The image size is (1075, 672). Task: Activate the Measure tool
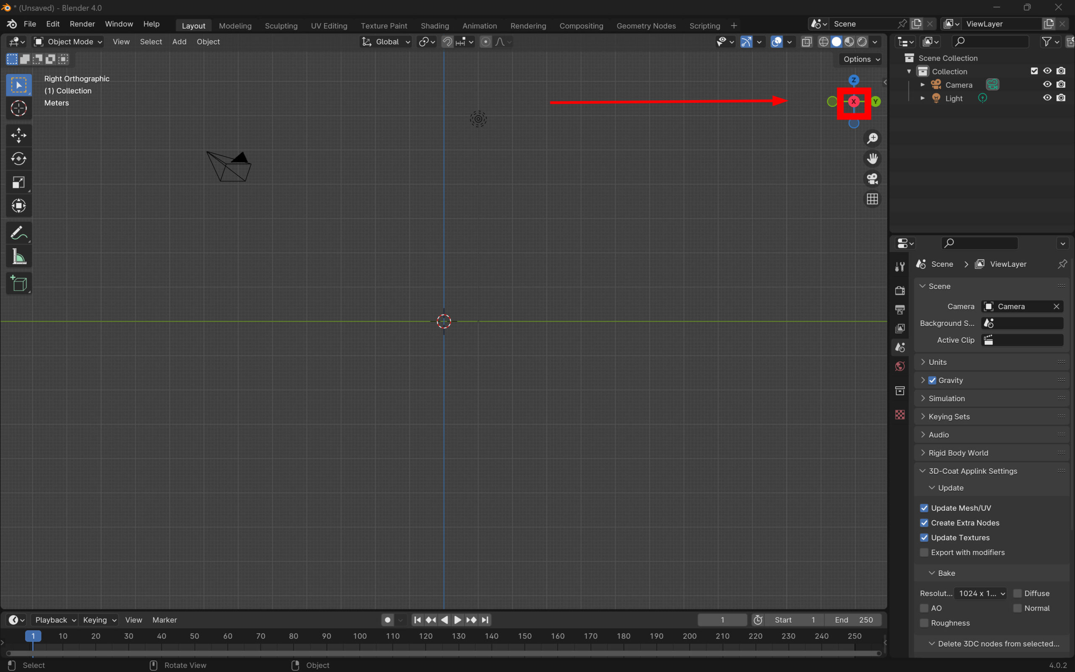coord(18,257)
